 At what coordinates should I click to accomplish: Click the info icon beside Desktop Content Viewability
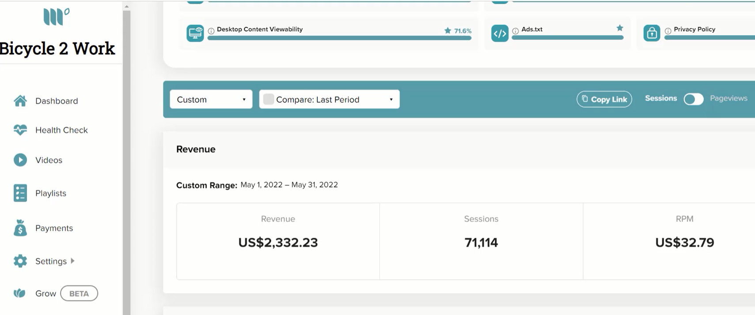tap(211, 31)
